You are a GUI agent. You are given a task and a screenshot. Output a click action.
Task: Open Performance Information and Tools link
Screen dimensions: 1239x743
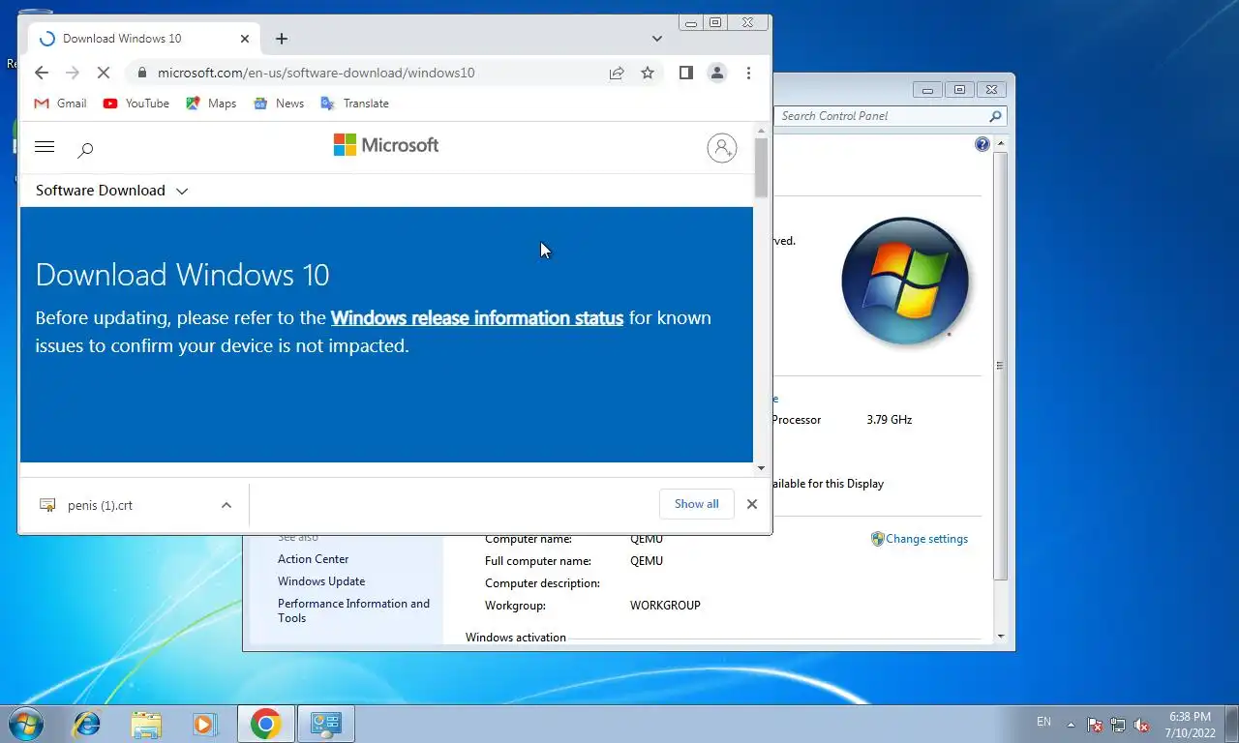pyautogui.click(x=353, y=610)
